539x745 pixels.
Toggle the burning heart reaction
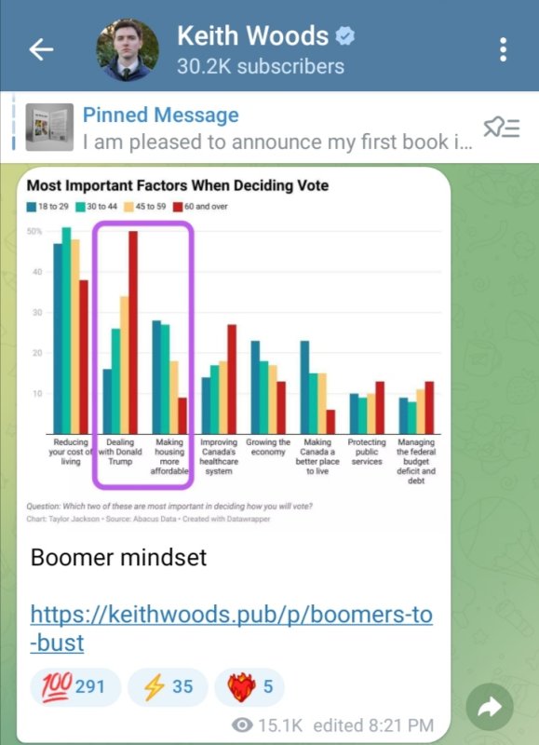[x=249, y=686]
